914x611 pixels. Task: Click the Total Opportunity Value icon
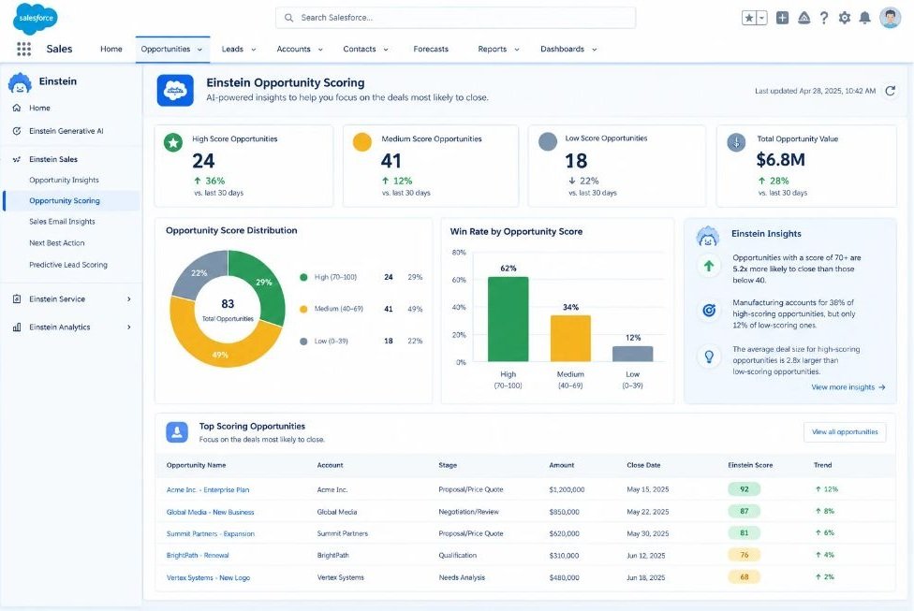tap(736, 142)
